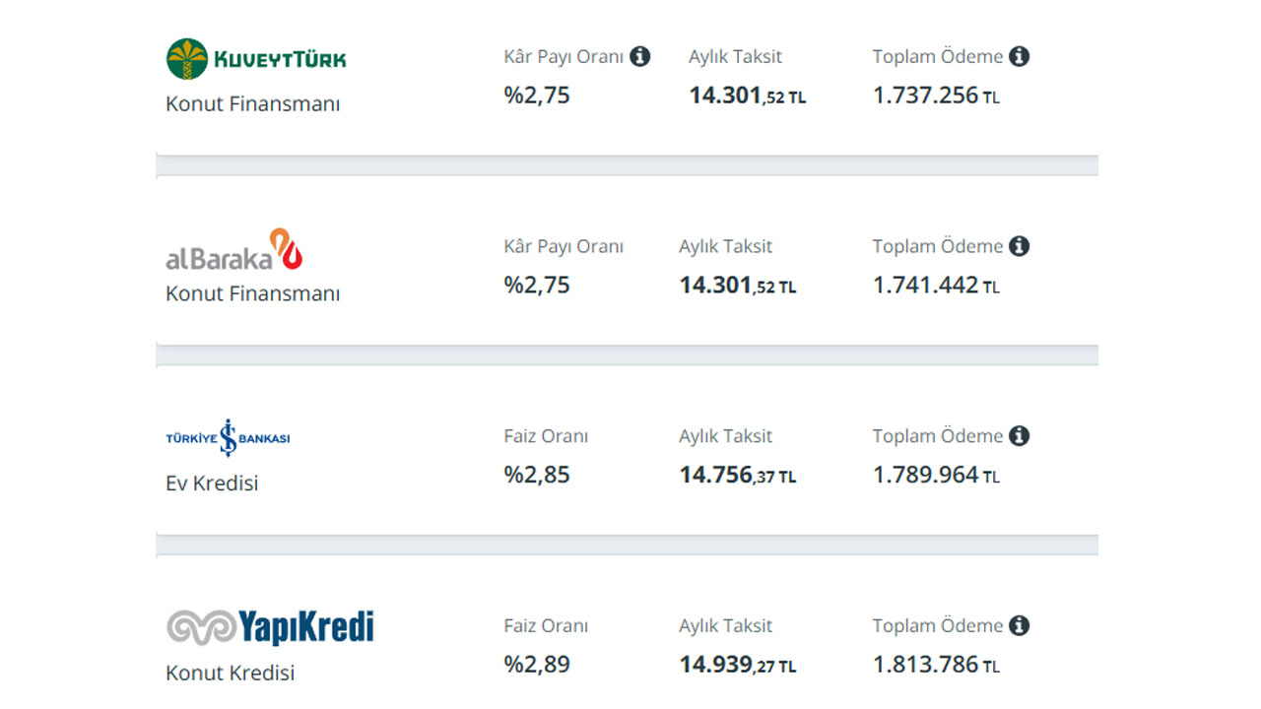Click Kuveyt Türk total payment 1.737.256 TL
The height and width of the screenshot is (709, 1261).
(x=936, y=96)
